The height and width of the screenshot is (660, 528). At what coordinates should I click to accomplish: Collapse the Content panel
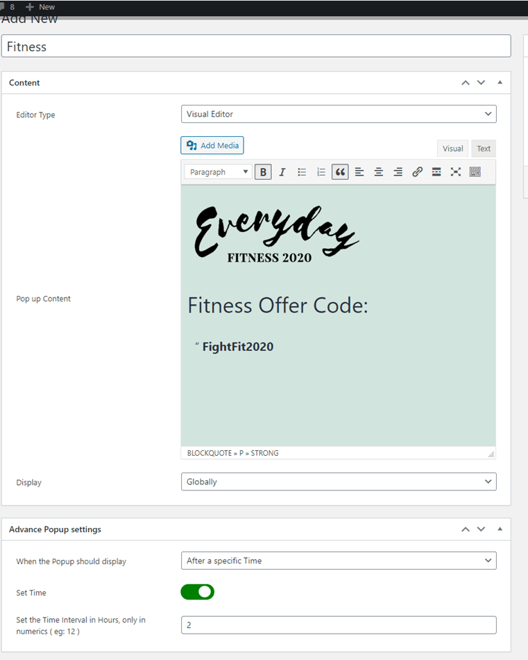pyautogui.click(x=500, y=83)
